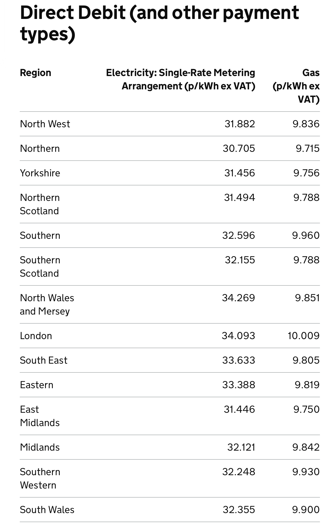Click the South East region cell
This screenshot has height=532, width=329.
coord(43,360)
